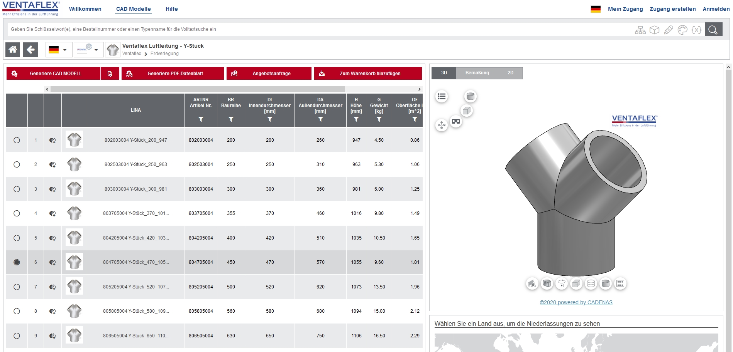
Task: Start search with the magnifier button
Action: pyautogui.click(x=713, y=29)
